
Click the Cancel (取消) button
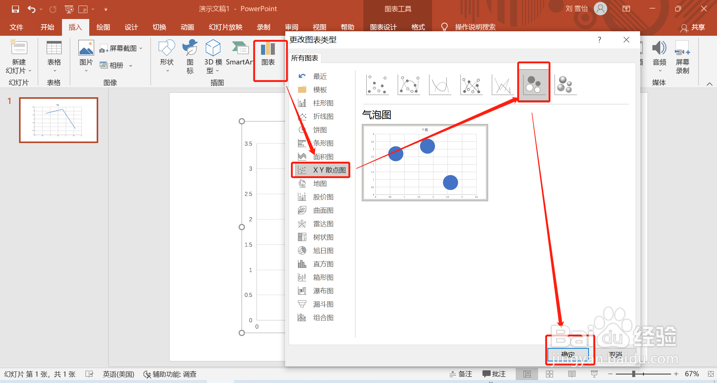click(x=615, y=354)
